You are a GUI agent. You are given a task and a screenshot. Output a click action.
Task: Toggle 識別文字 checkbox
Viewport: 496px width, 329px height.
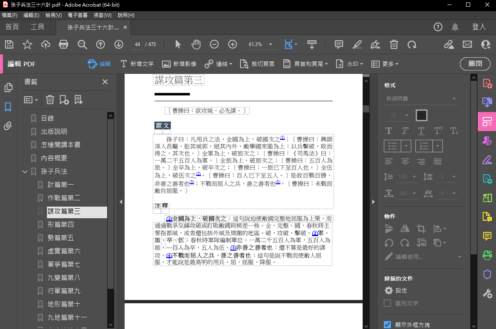pos(387,303)
